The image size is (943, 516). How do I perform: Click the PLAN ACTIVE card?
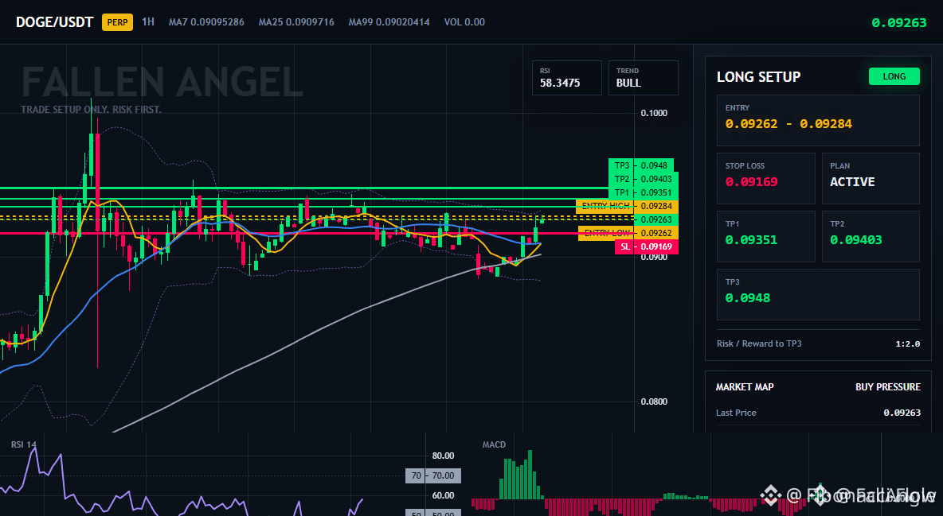coord(871,178)
